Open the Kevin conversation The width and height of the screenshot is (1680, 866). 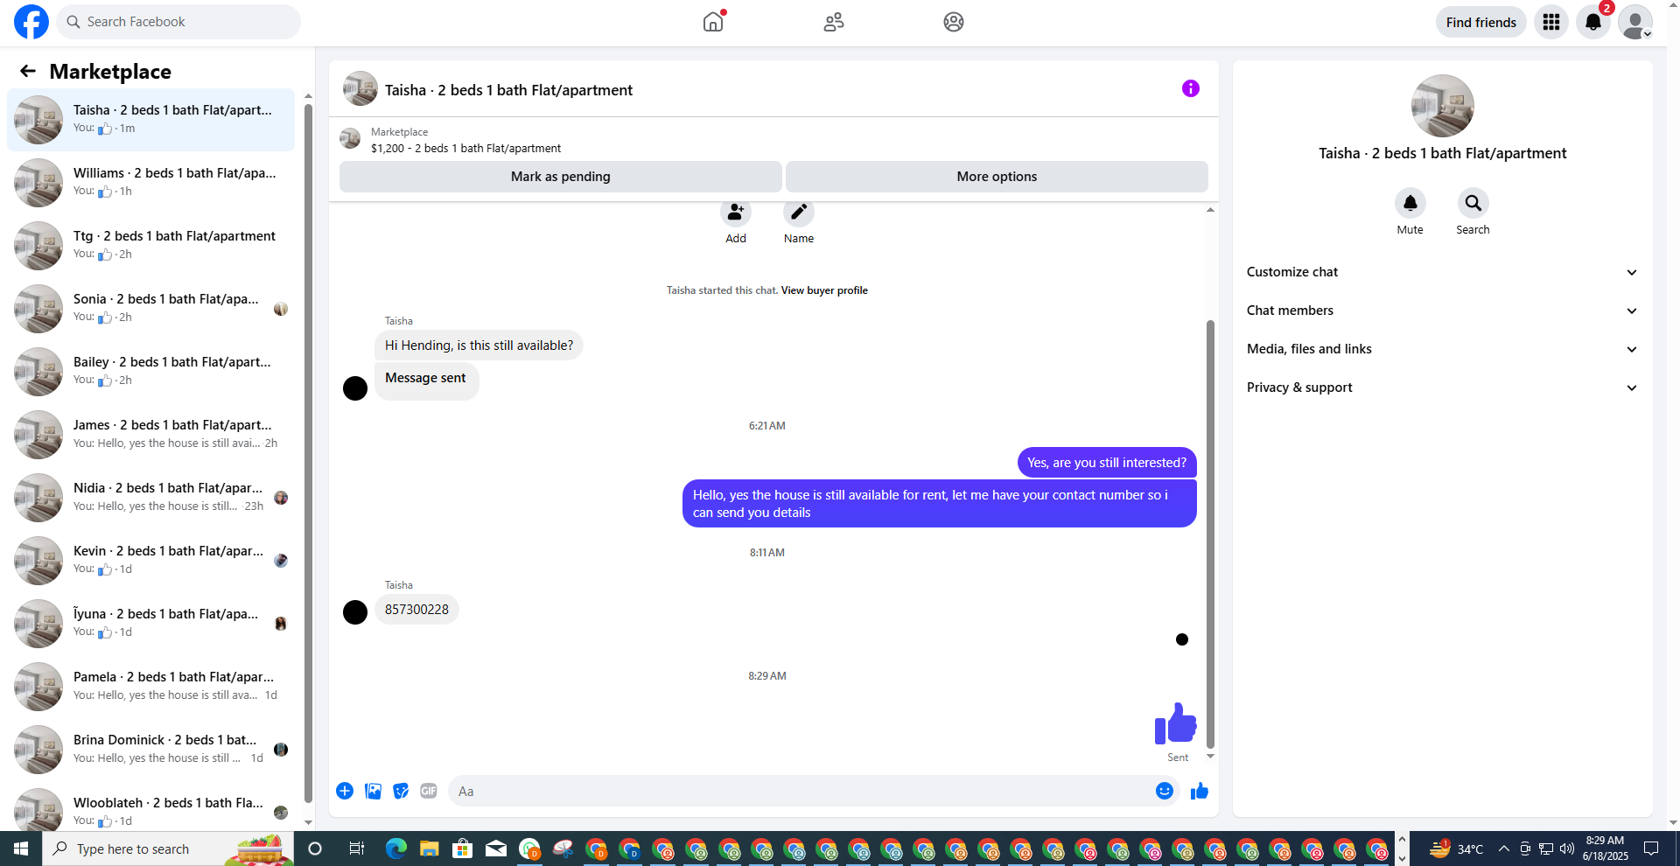point(150,561)
